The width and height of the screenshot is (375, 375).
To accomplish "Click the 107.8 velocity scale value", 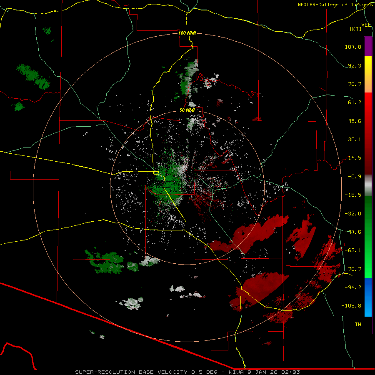I will coord(353,47).
